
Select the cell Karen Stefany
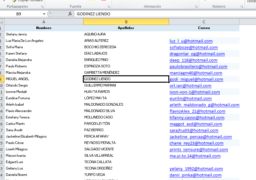[44, 54]
